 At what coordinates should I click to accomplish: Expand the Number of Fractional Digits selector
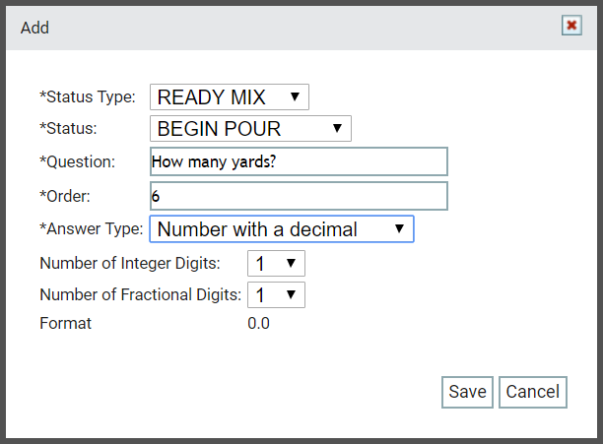click(x=276, y=295)
